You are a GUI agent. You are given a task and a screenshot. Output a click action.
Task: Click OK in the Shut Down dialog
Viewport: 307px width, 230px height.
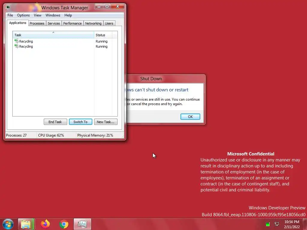click(190, 117)
